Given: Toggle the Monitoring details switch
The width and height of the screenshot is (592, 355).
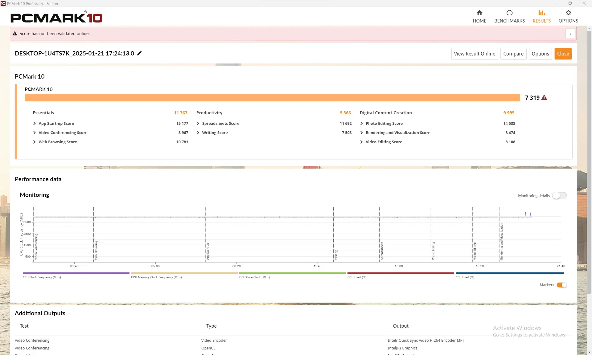Looking at the screenshot, I should click(x=559, y=196).
